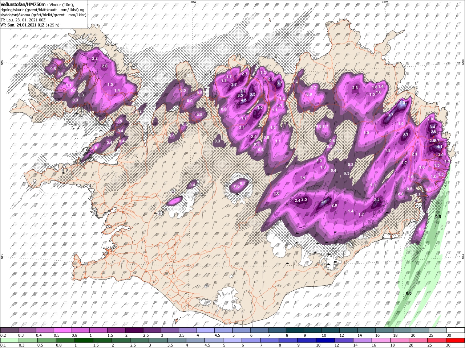Select upper legend pink swatch starting at 0.5
The image size is (465, 348).
[x=62, y=330]
